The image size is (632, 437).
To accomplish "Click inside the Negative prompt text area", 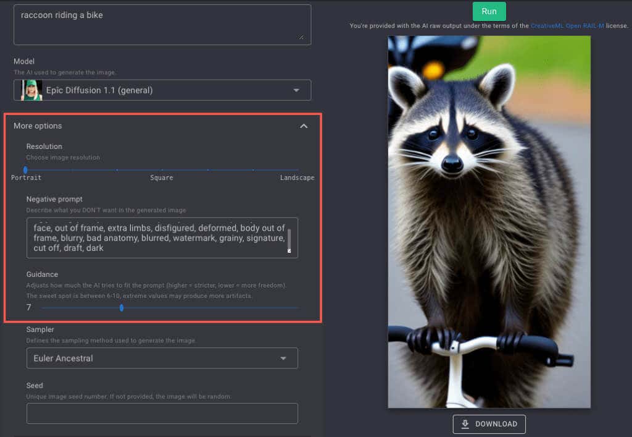I will [x=154, y=237].
